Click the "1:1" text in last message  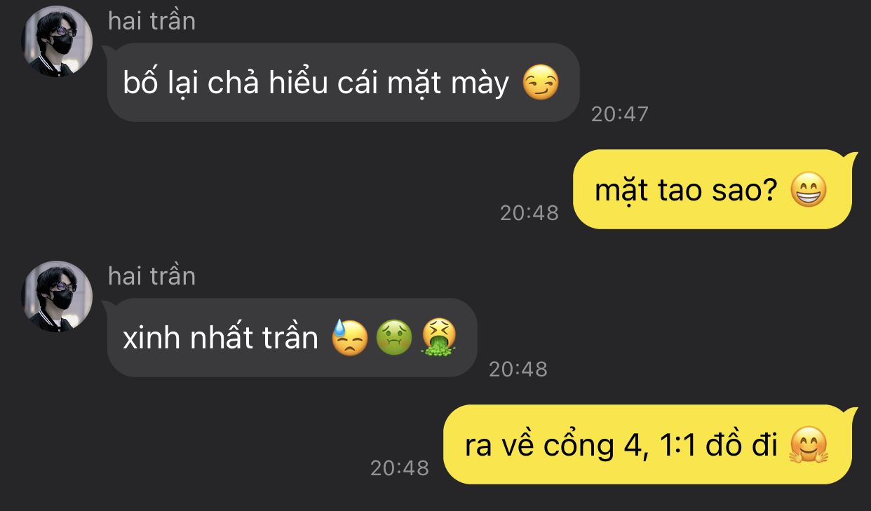[677, 446]
